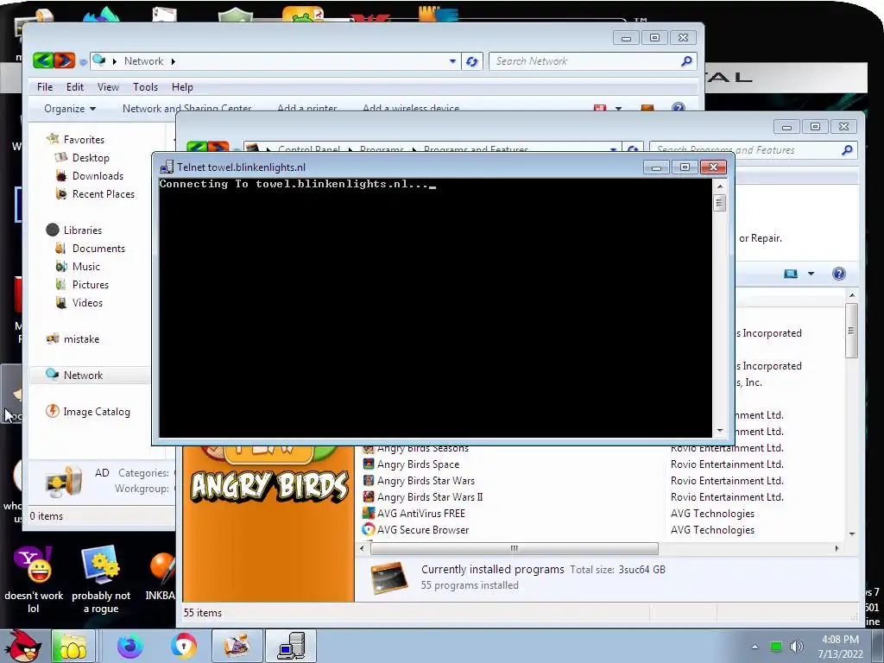Open the Tools menu in Network window

click(145, 87)
